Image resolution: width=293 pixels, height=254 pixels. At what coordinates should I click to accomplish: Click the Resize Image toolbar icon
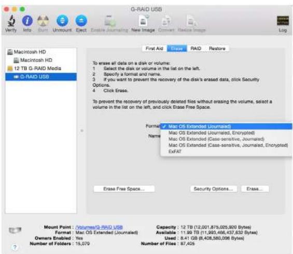[192, 21]
